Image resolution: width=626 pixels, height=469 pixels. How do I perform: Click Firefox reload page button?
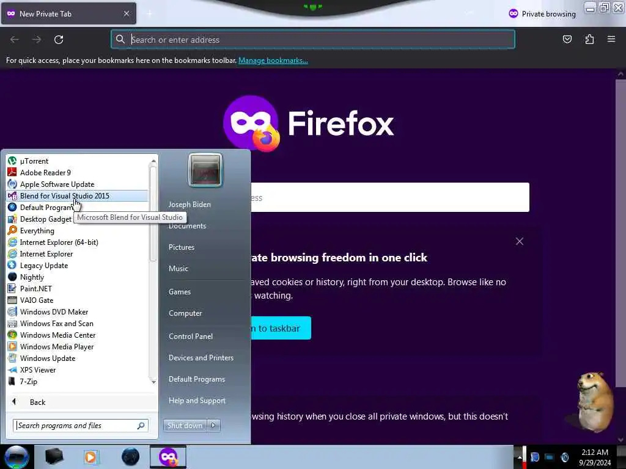[59, 40]
